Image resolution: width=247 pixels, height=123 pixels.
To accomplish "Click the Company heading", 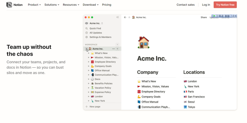I will pos(148,72).
